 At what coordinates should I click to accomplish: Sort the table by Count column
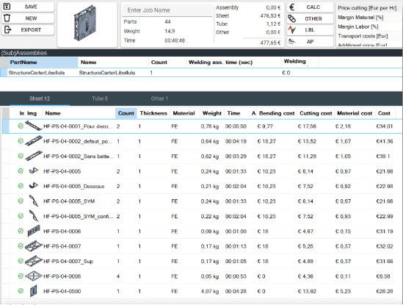click(x=126, y=113)
